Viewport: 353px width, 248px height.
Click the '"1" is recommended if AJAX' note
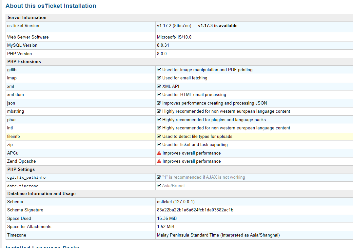coord(204,177)
